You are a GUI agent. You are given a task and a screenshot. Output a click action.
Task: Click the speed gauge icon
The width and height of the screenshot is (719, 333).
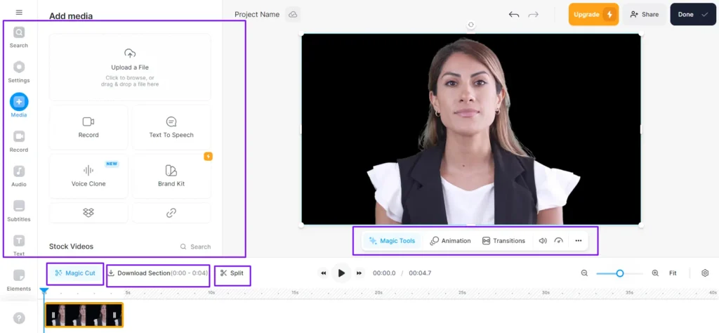point(558,241)
